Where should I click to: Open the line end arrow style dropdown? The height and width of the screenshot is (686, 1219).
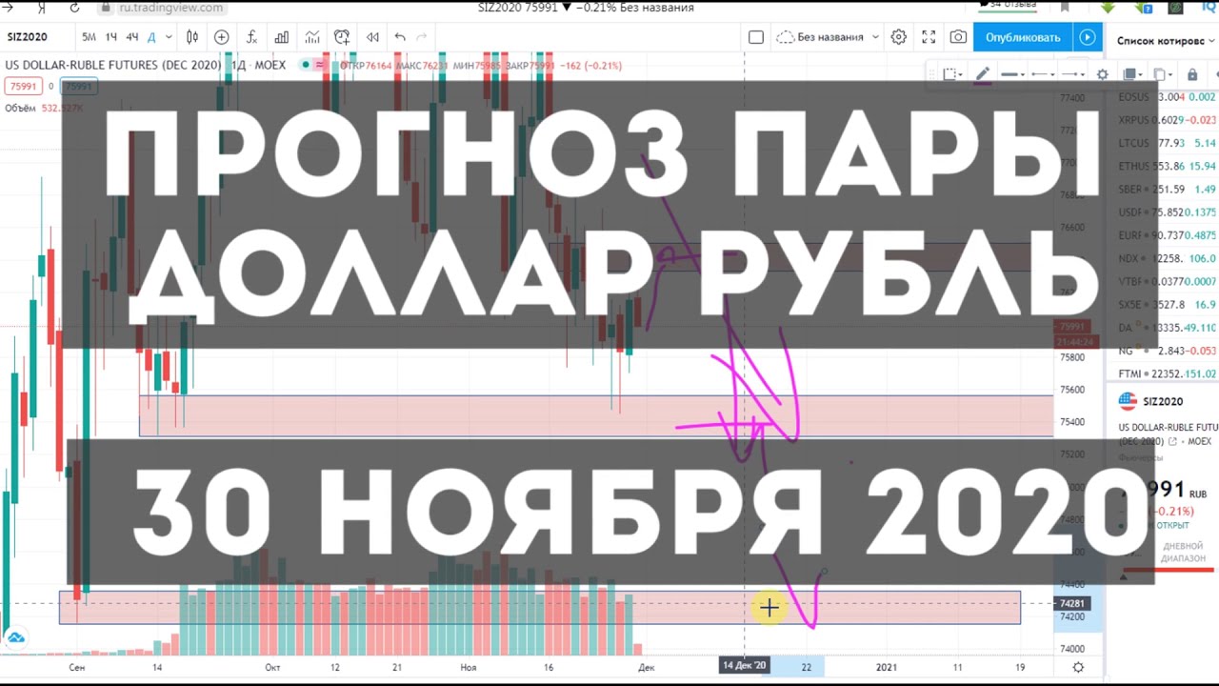1073,74
